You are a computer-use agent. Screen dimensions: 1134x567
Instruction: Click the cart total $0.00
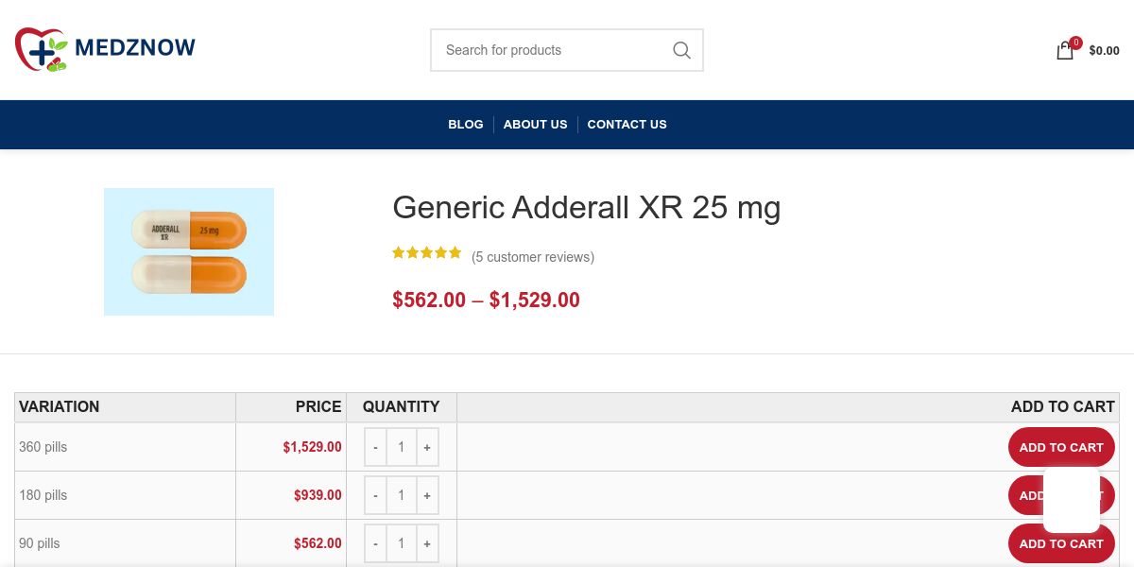1104,51
